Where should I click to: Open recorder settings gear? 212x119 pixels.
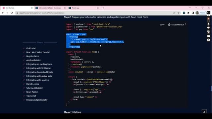pos(208,40)
